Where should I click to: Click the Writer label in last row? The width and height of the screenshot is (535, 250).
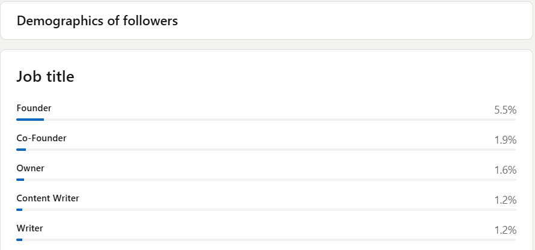[x=29, y=228]
